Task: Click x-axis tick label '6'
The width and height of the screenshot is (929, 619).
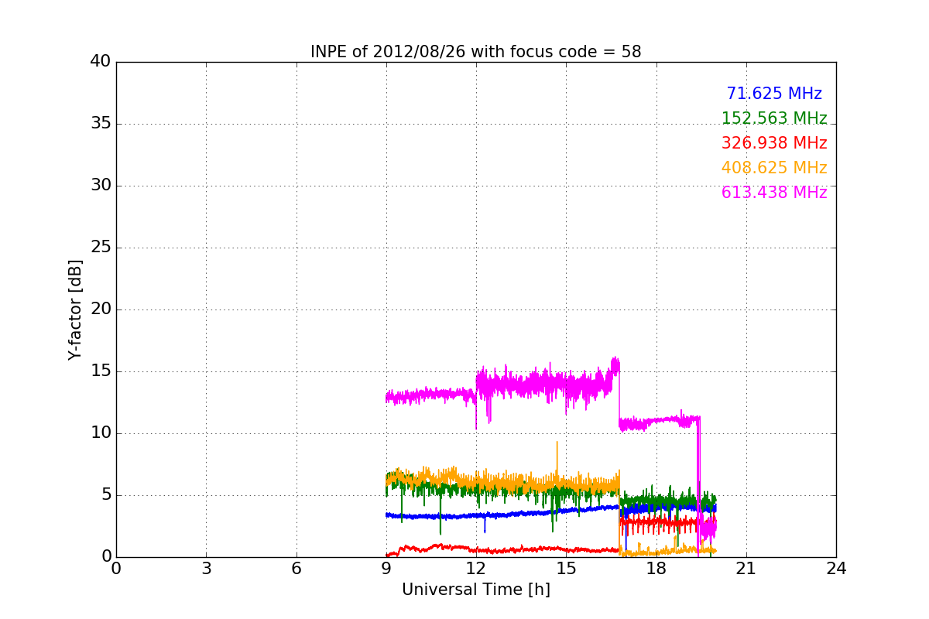Action: pos(296,569)
